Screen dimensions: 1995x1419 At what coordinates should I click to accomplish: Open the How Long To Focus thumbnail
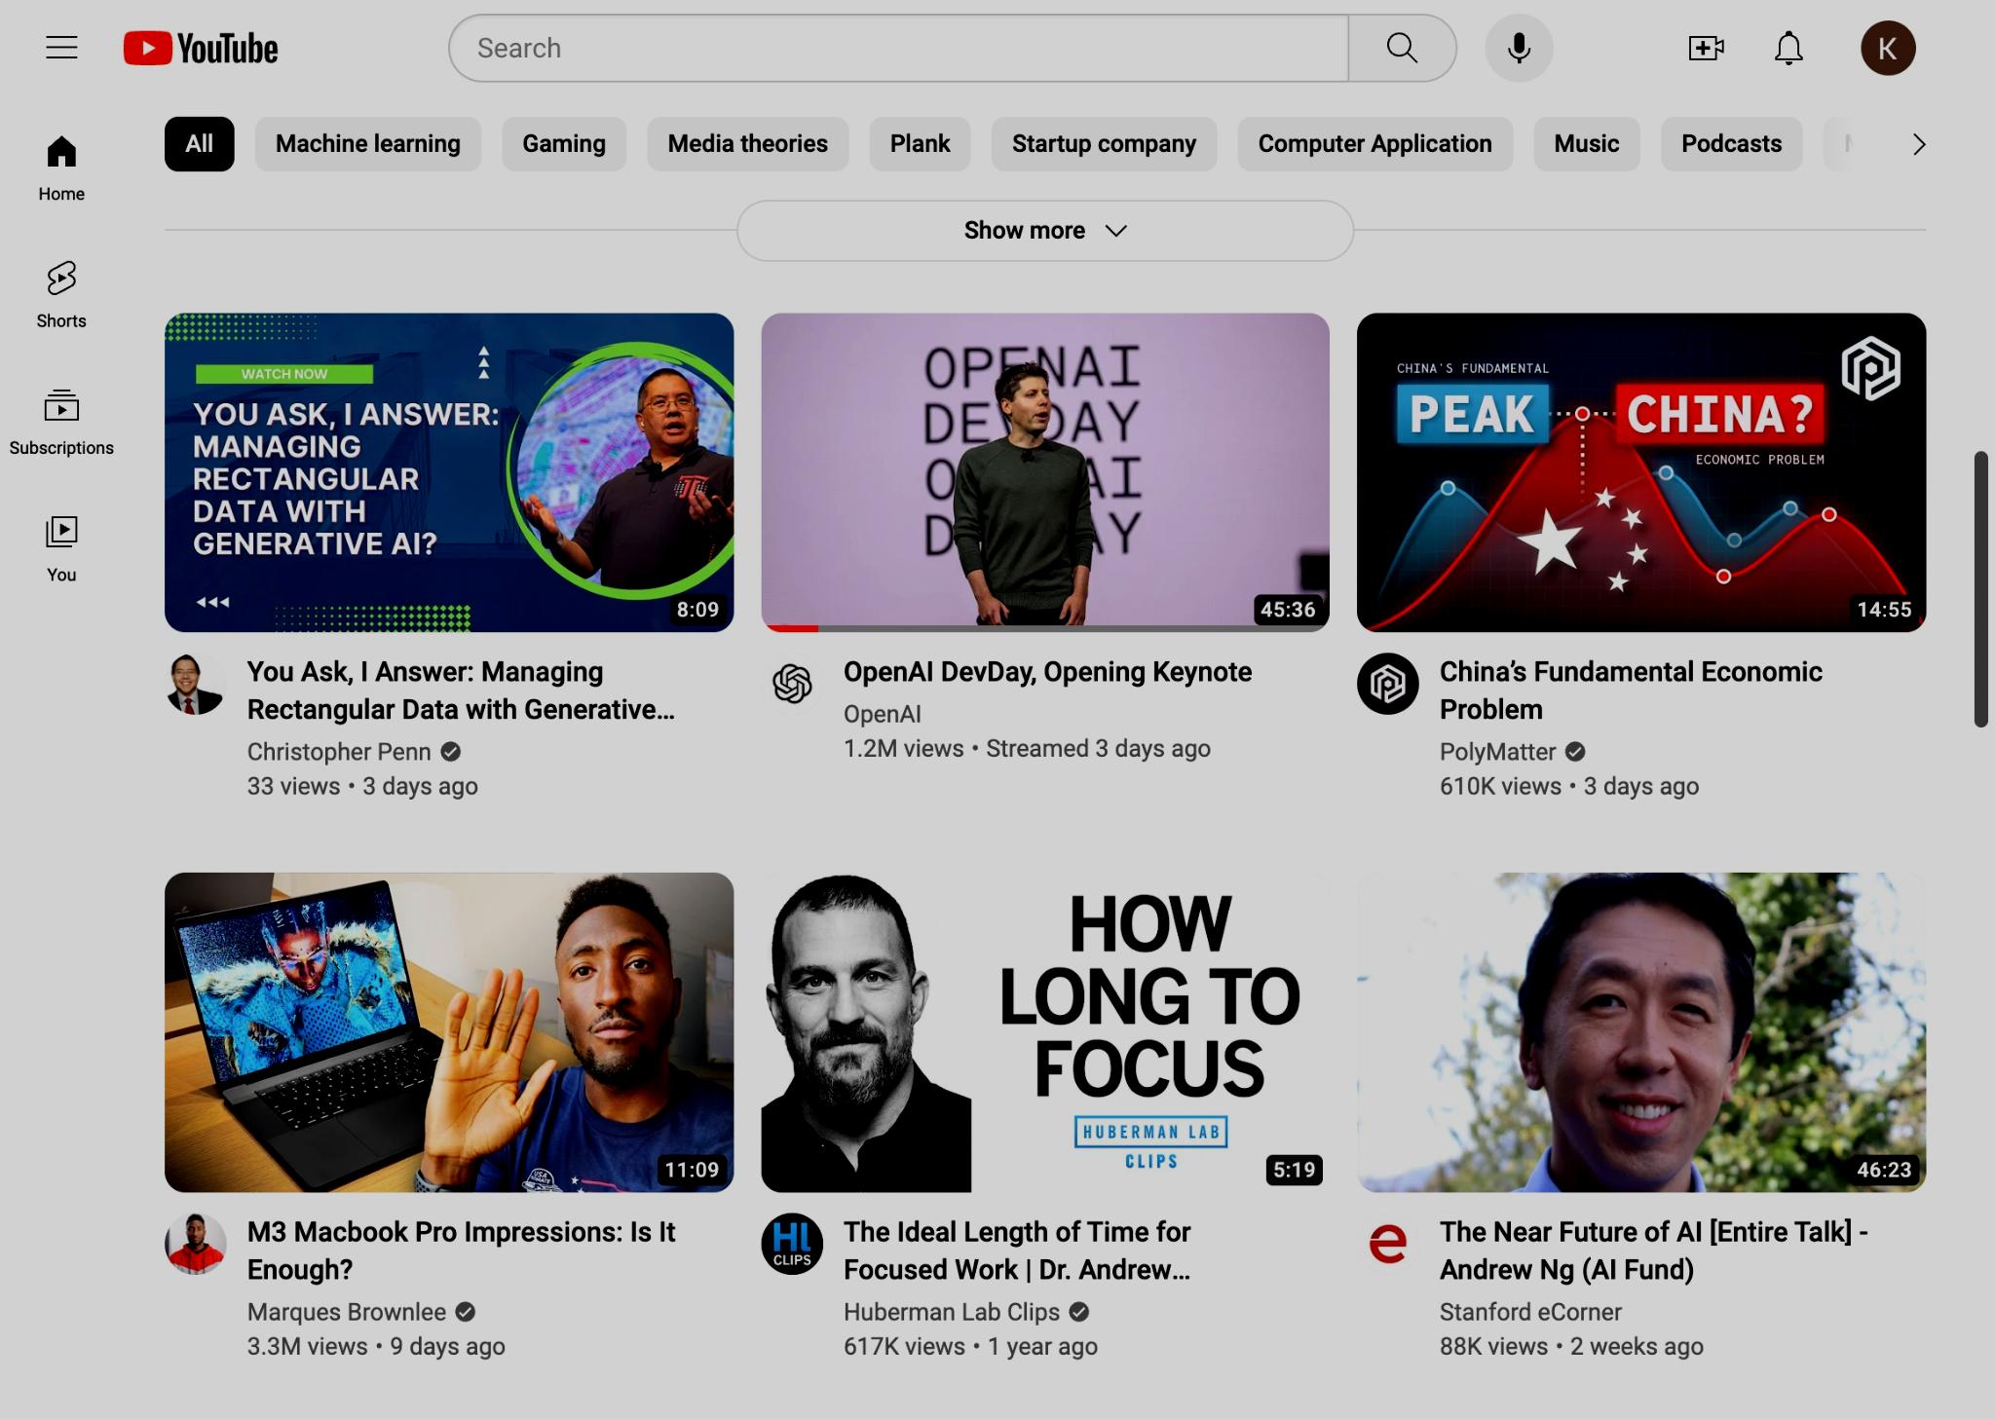pos(1045,1032)
